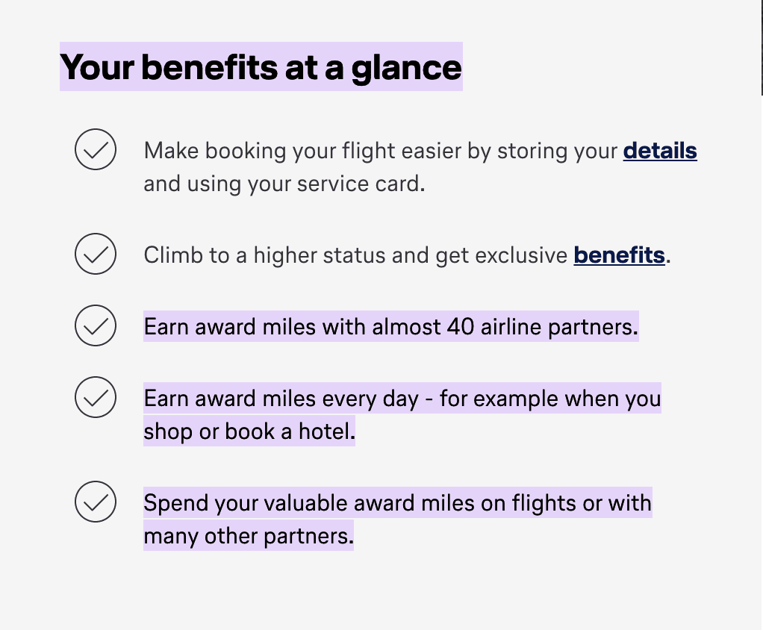Open the 'details' link
This screenshot has width=763, height=633.
pyautogui.click(x=660, y=151)
